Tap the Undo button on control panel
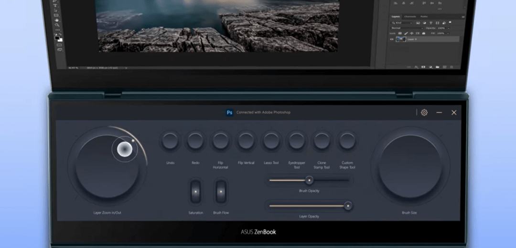 click(x=170, y=141)
